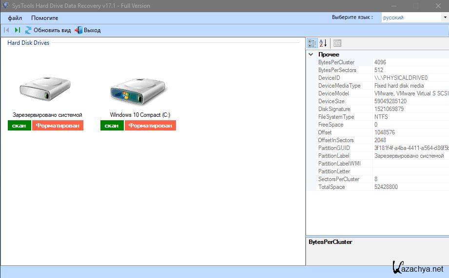Click the Выход exit icon
Viewport: 449px width, 278px height.
[x=78, y=30]
